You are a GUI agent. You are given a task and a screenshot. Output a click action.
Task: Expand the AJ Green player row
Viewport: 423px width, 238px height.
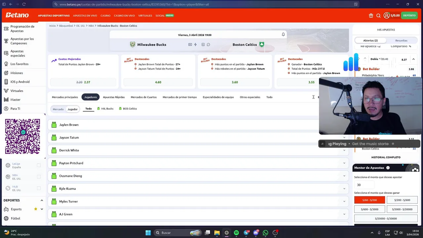click(198, 214)
